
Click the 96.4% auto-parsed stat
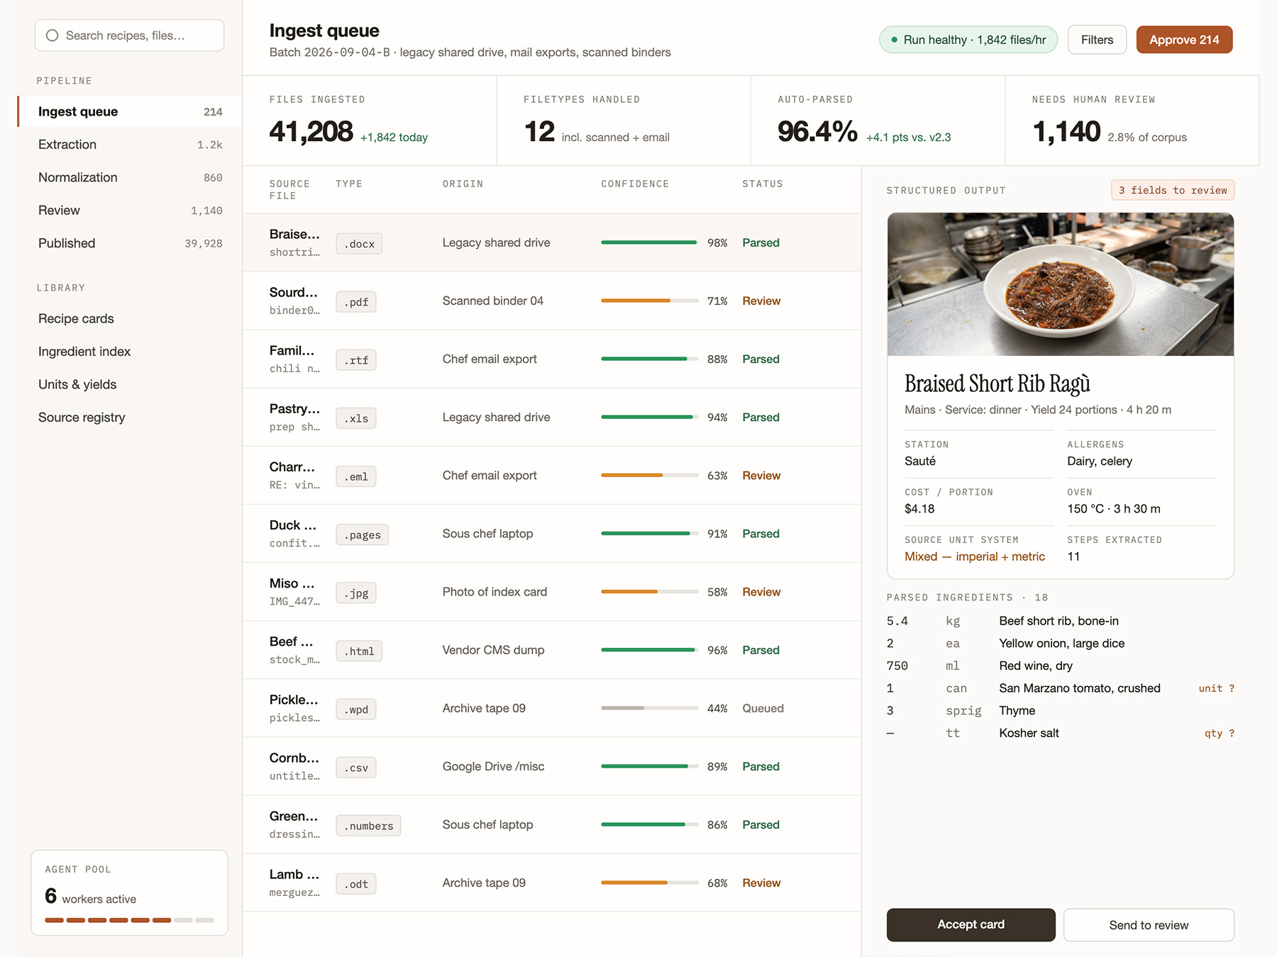817,131
